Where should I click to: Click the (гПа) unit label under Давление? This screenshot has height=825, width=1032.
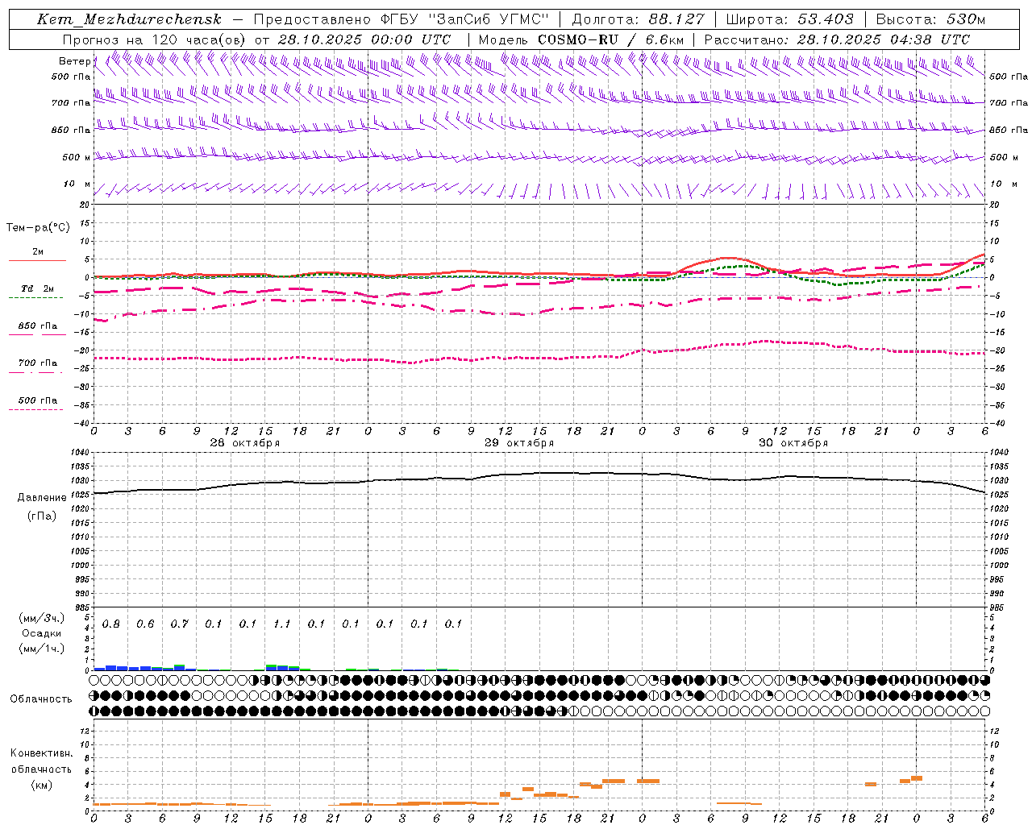[x=42, y=516]
